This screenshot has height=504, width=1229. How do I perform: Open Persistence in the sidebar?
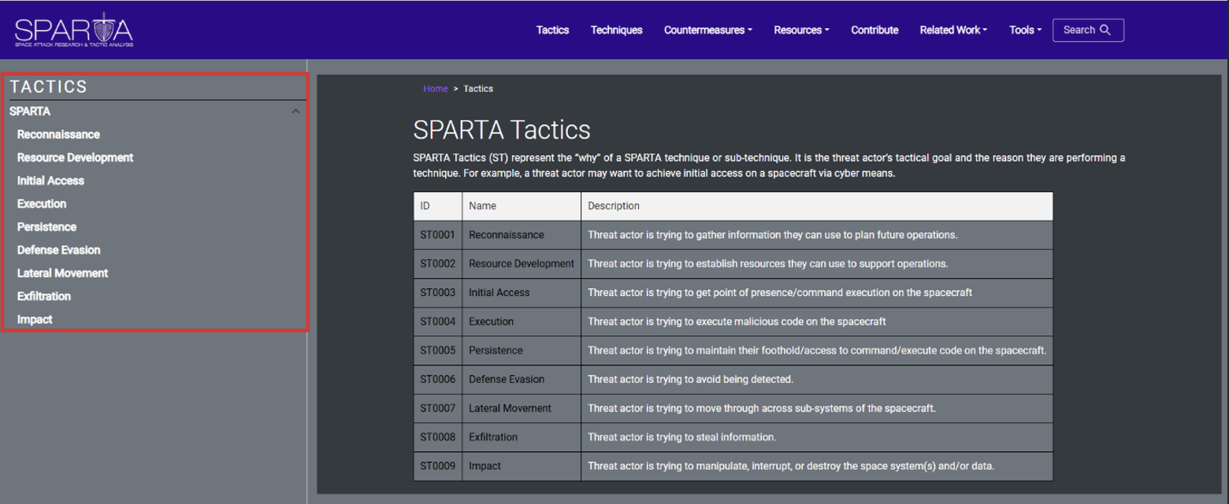coord(46,227)
